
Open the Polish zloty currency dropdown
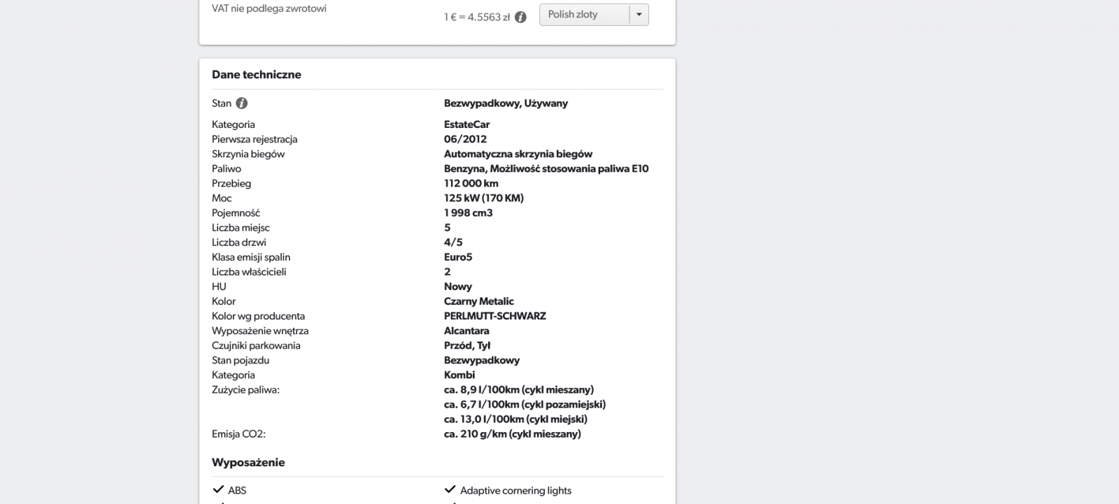click(584, 15)
